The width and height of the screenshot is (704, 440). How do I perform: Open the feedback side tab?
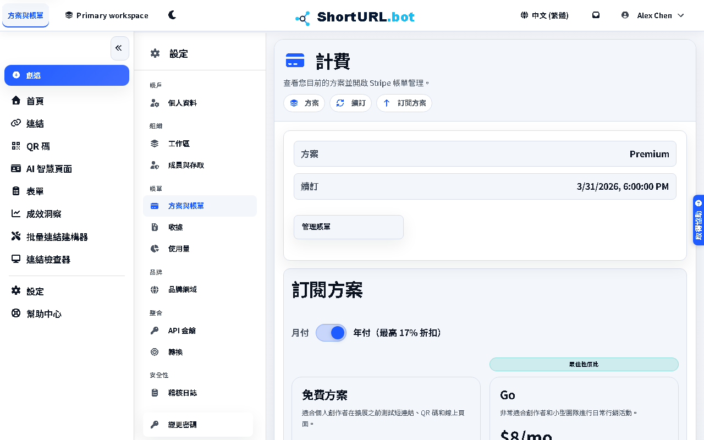coord(698,220)
